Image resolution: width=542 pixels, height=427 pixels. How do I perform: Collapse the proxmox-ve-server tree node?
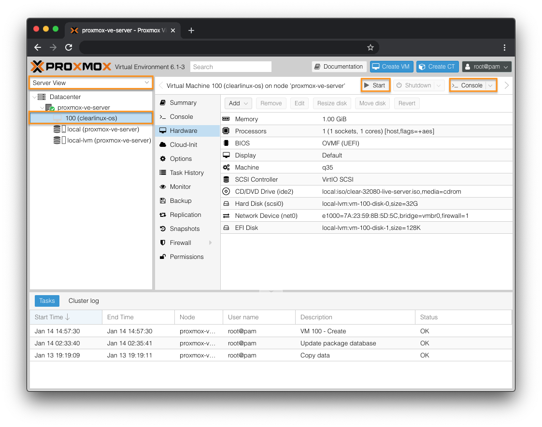pyautogui.click(x=42, y=108)
